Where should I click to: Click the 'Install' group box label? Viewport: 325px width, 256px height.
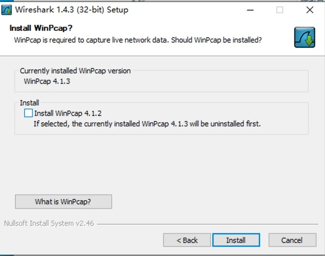(x=29, y=103)
